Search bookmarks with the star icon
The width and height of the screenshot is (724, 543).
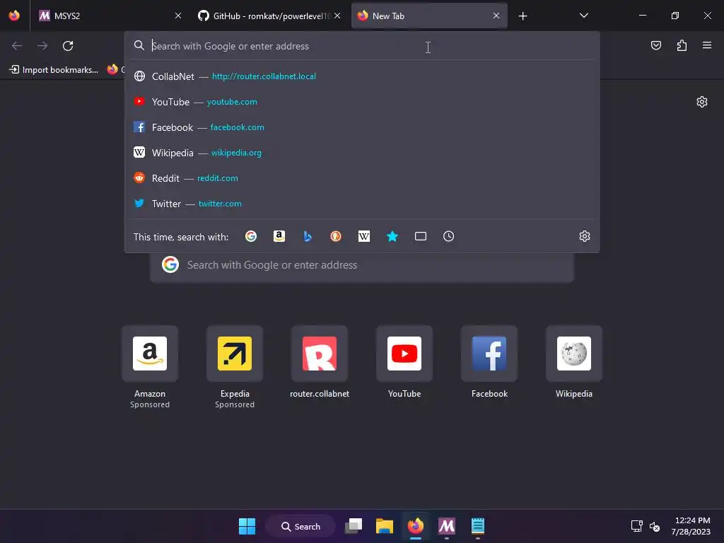[x=392, y=236]
